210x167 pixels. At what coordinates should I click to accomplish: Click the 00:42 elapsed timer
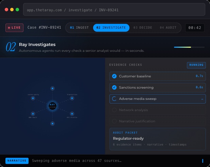coord(195,28)
